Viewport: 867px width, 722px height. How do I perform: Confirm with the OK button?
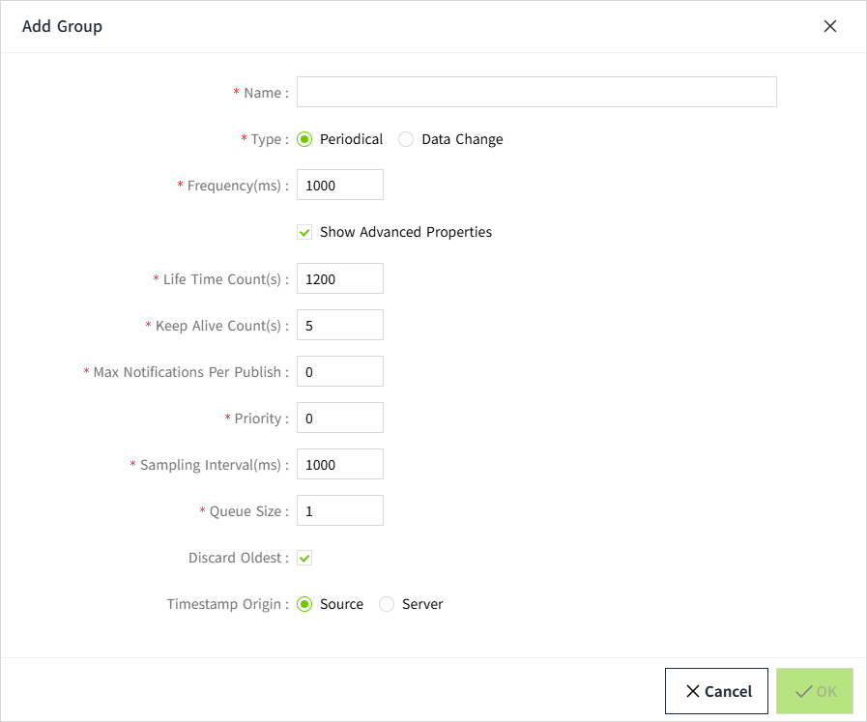tap(815, 691)
